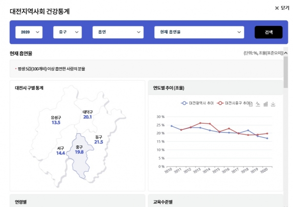Open the chart data view icon

(x=251, y=104)
